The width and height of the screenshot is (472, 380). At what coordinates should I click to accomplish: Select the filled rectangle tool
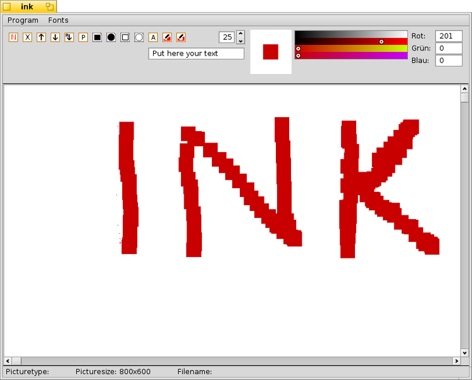(97, 37)
